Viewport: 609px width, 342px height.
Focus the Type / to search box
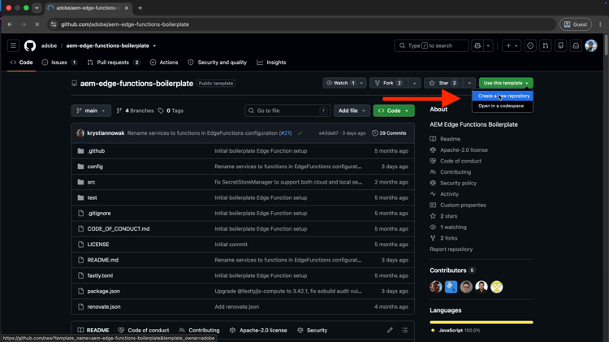point(431,45)
